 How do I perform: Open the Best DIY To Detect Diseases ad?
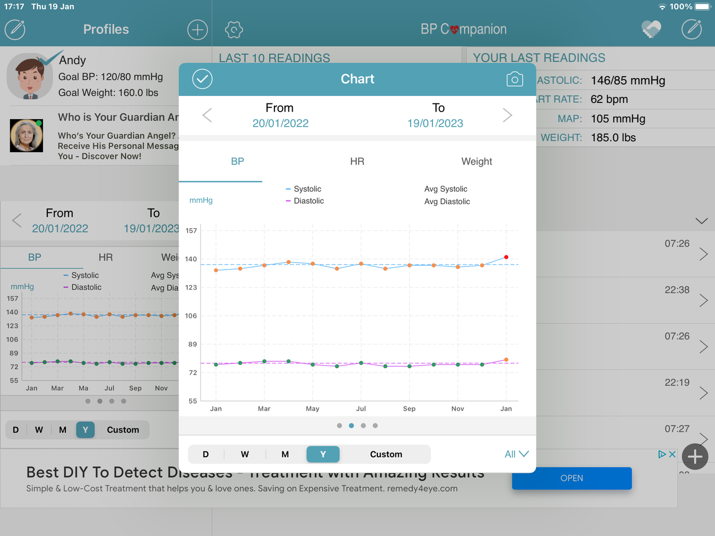pos(255,473)
